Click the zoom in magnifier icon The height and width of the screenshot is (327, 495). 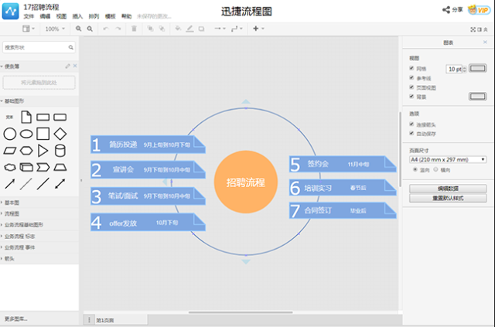pos(78,29)
